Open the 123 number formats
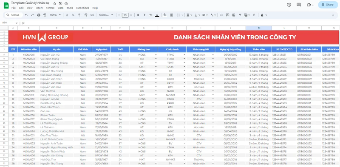The height and width of the screenshot is (167, 340). [92, 15]
